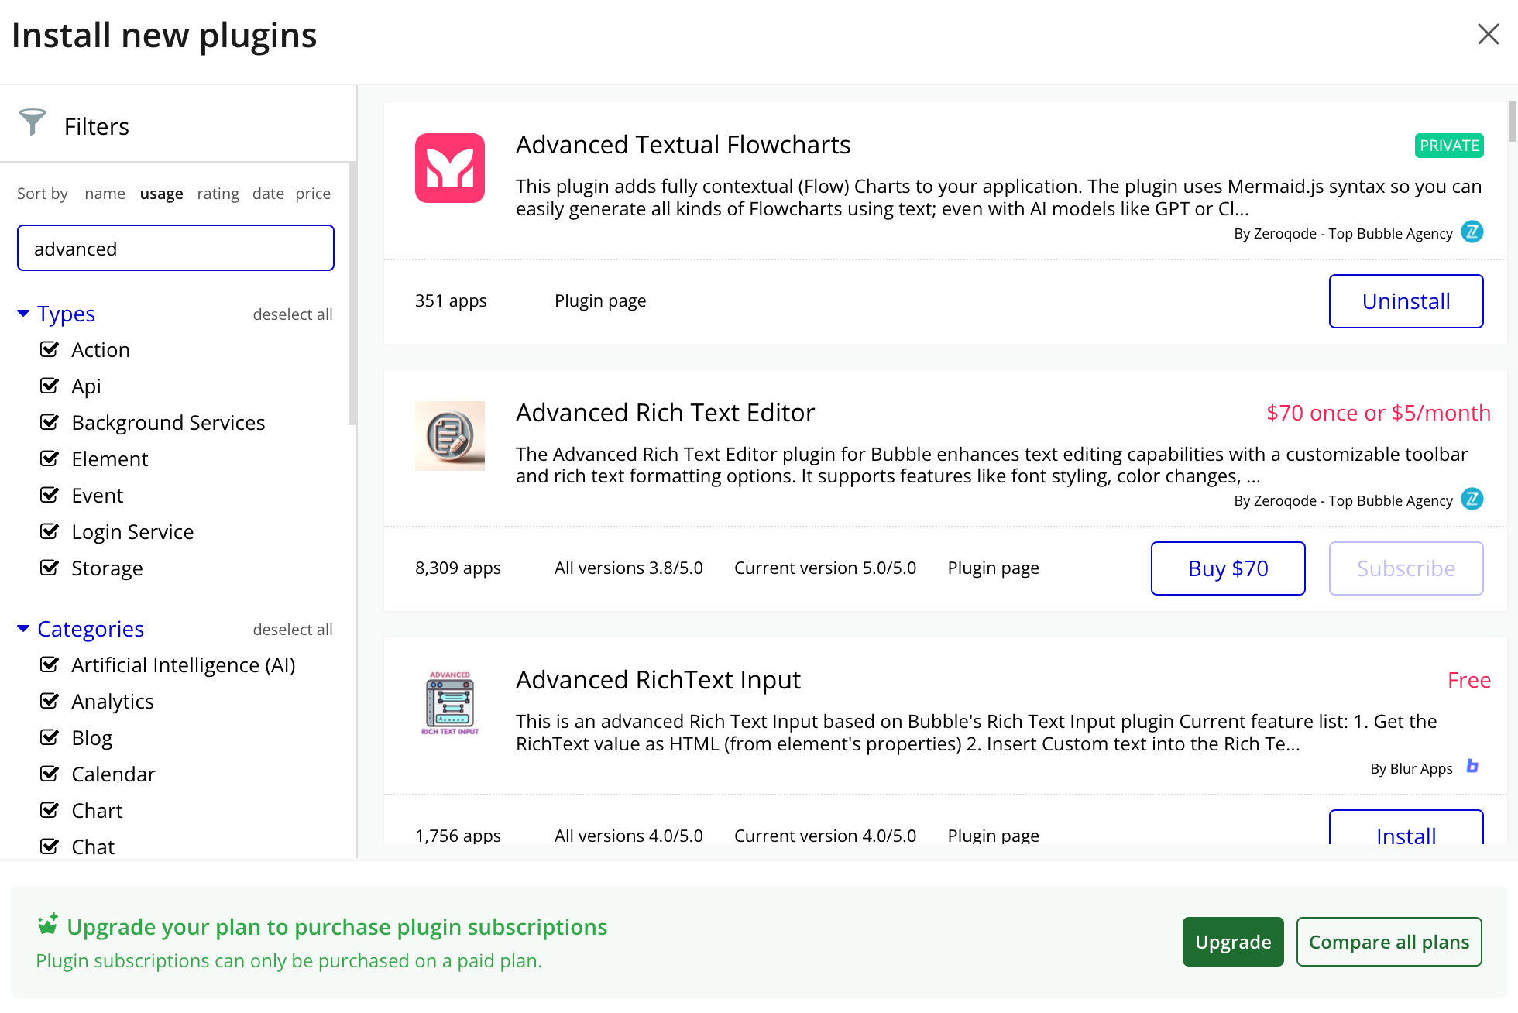Sort plugins by date
Image resolution: width=1518 pixels, height=1013 pixels.
pos(268,193)
